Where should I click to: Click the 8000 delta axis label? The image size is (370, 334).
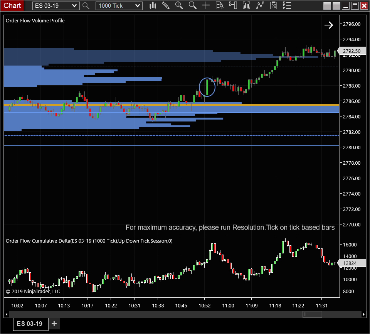(348, 292)
